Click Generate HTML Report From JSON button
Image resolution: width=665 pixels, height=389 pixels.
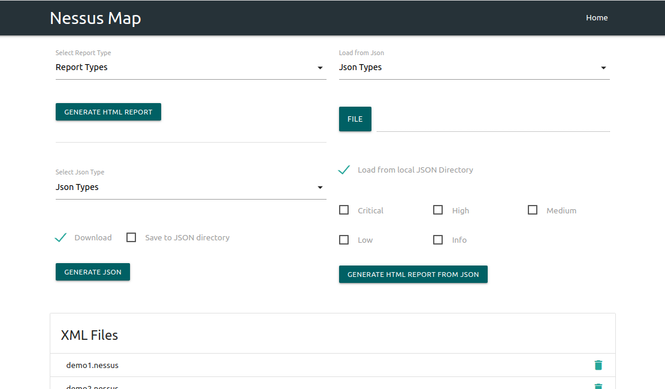413,275
